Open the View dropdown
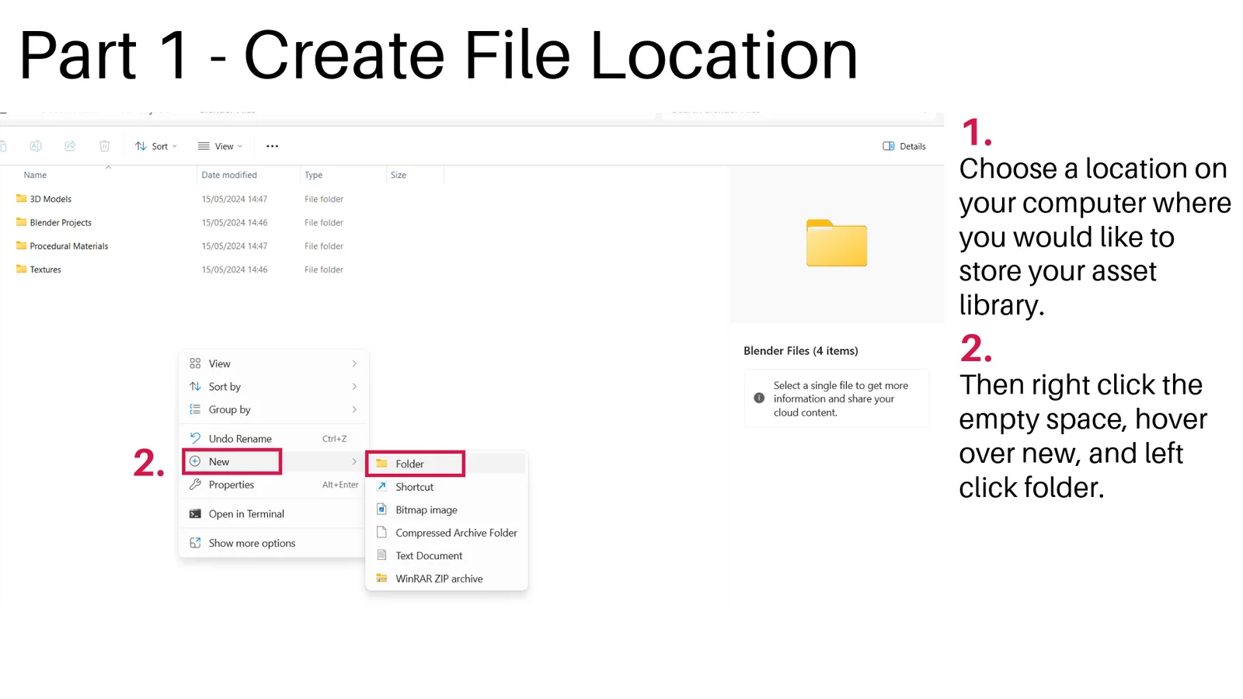Screen dimensions: 1243x699 pyautogui.click(x=220, y=145)
